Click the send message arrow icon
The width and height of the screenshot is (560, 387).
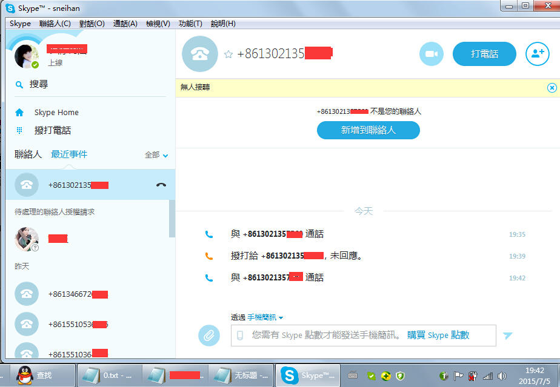pyautogui.click(x=507, y=336)
